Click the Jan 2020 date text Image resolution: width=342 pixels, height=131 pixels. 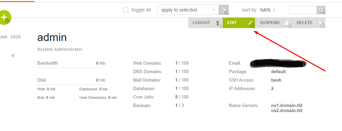pyautogui.click(x=11, y=37)
